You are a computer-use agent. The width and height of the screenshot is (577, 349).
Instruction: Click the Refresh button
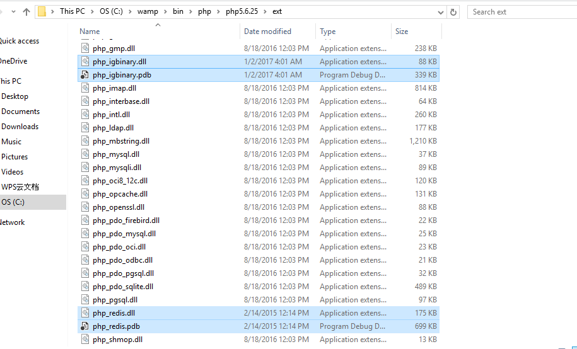pyautogui.click(x=453, y=12)
